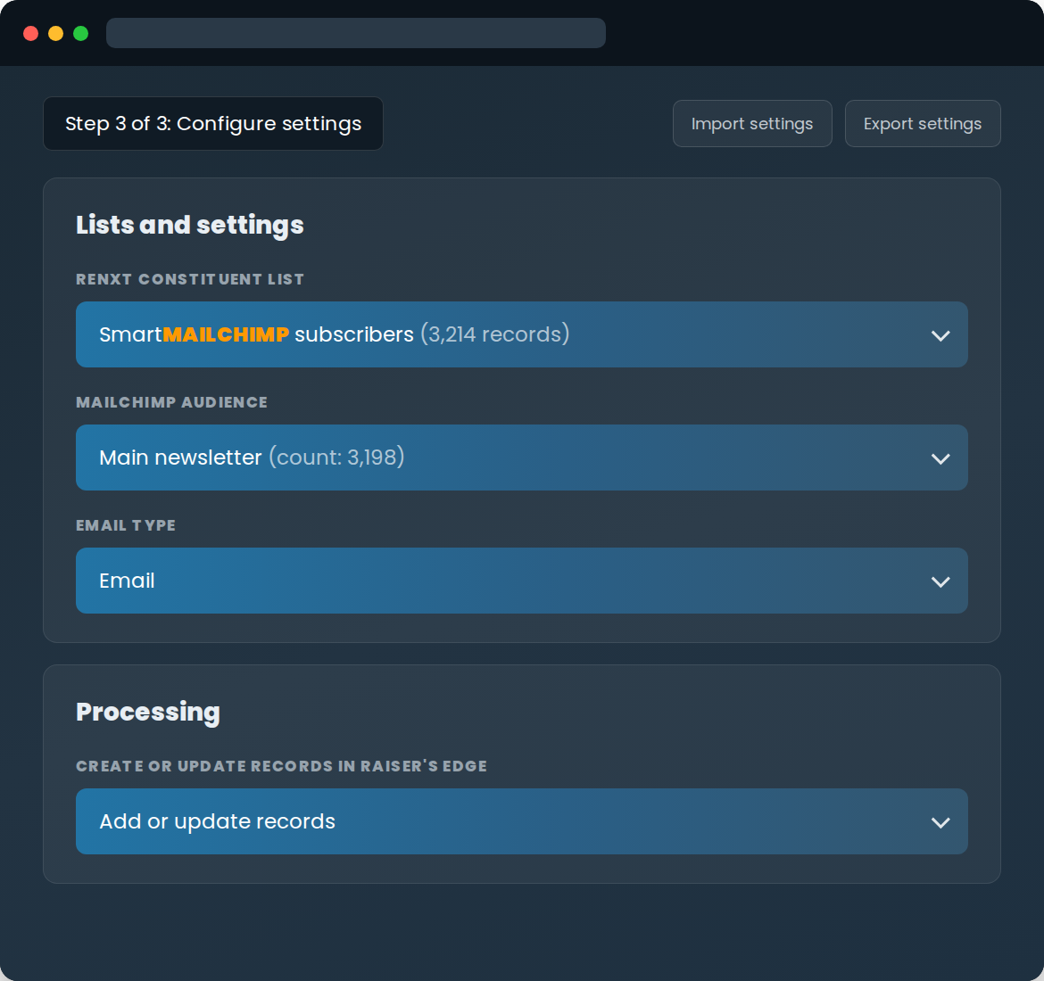Screen dimensions: 1044x981
Task: Click the MAILCHIMP AUDIENCE label
Action: (x=172, y=402)
